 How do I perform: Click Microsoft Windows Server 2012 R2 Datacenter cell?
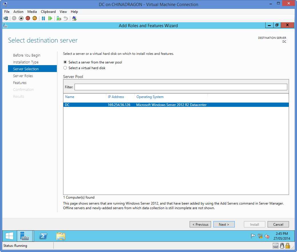[x=171, y=105]
